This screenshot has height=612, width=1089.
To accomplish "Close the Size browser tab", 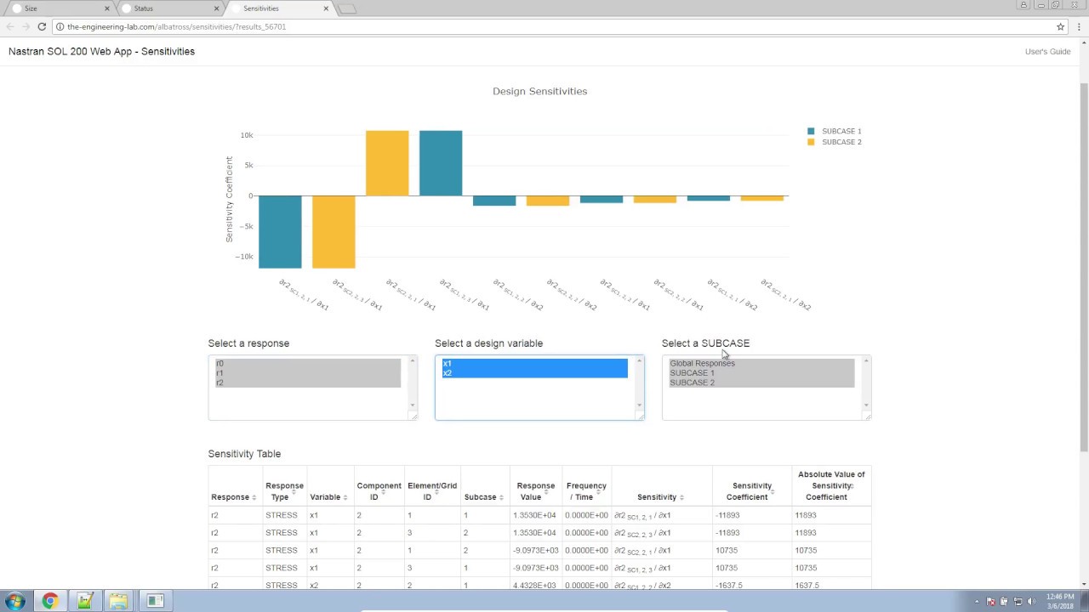I will [107, 8].
